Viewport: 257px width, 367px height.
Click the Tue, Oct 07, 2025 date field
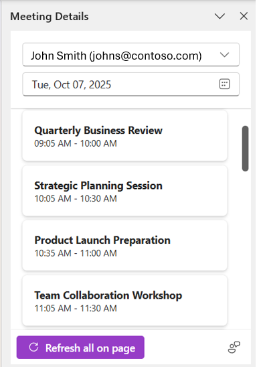click(131, 84)
